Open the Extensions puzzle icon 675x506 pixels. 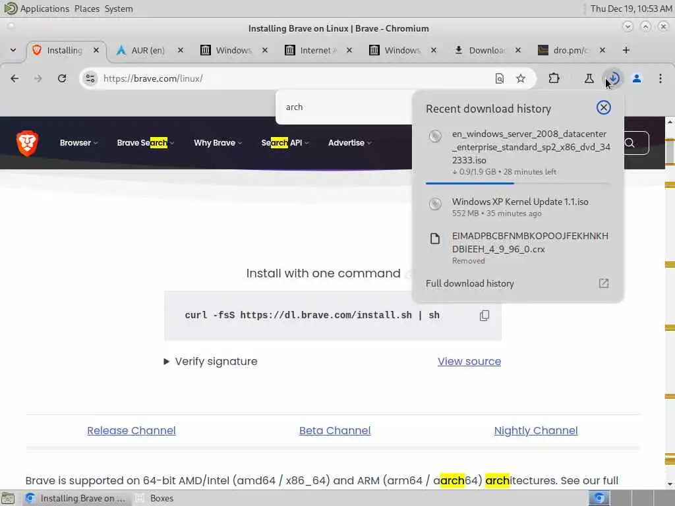554,78
